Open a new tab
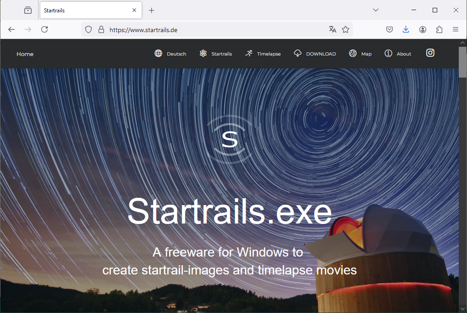 152,11
